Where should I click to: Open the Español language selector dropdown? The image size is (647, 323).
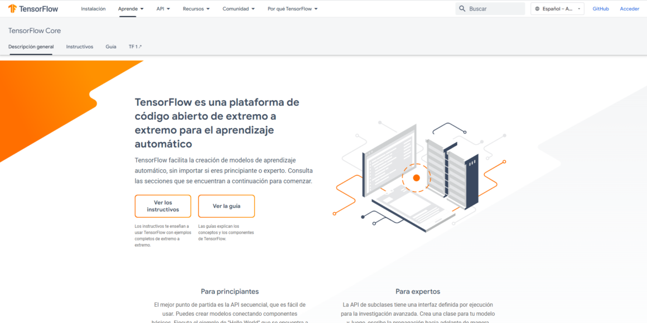pos(557,8)
